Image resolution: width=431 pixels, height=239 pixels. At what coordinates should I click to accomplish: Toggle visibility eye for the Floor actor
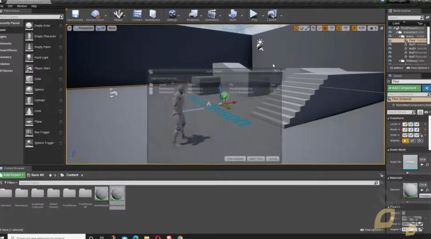point(390,40)
